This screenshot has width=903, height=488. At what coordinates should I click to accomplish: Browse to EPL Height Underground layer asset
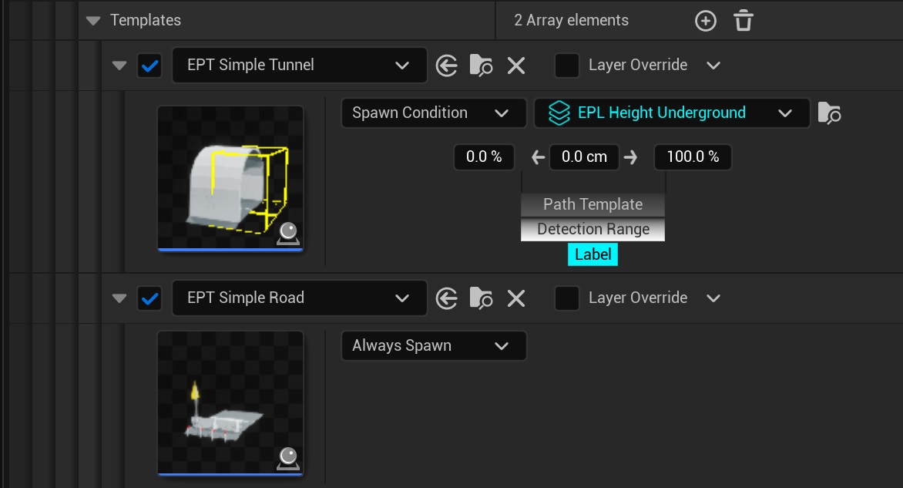(x=829, y=113)
